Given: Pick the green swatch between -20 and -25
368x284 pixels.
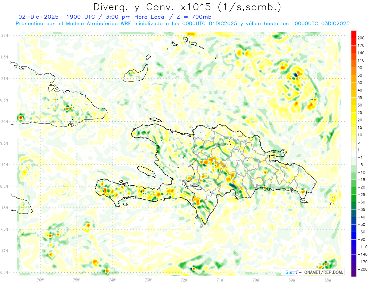Looking at the screenshot, I should tap(354, 191).
